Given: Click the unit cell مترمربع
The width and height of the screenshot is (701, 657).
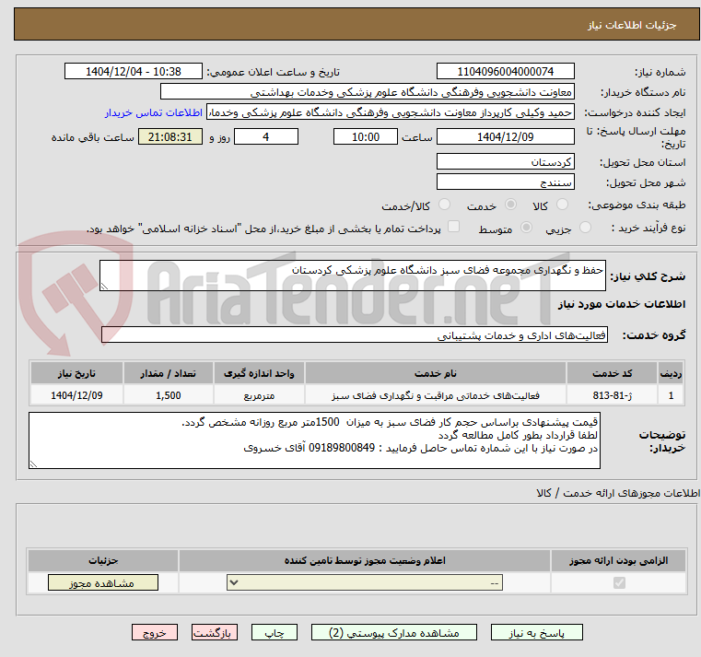Looking at the screenshot, I should [259, 396].
